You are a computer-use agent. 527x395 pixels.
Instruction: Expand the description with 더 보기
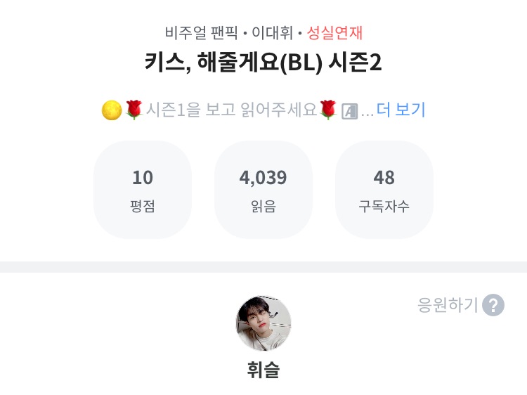401,110
